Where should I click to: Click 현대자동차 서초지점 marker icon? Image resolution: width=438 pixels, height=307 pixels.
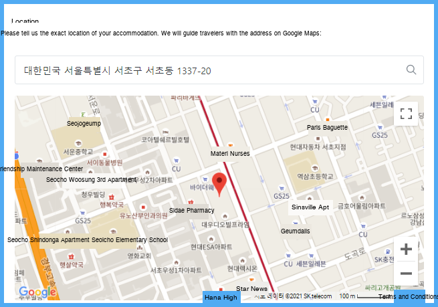click(318, 138)
